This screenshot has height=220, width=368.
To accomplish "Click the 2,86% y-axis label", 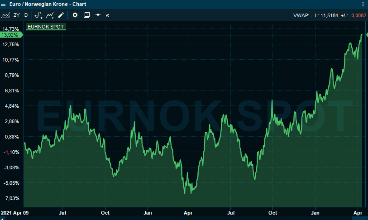I will 12,121.
